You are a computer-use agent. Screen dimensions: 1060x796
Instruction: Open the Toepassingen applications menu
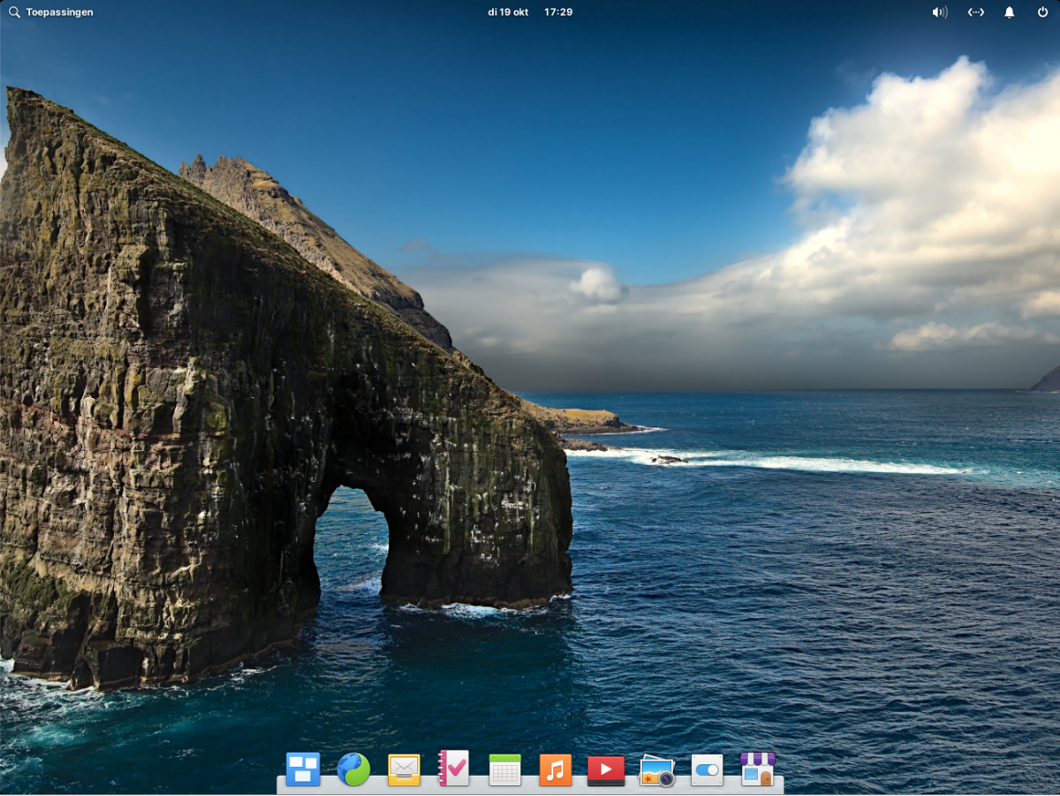pyautogui.click(x=59, y=12)
